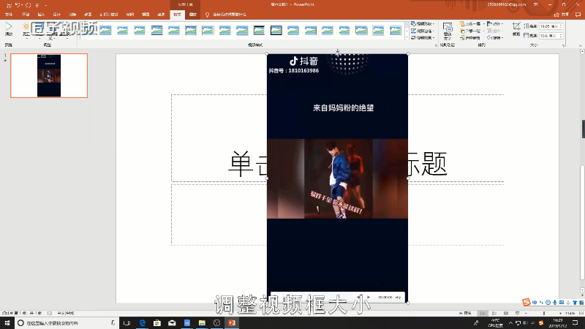Click the Play preview button in the ribbon

coord(9,28)
